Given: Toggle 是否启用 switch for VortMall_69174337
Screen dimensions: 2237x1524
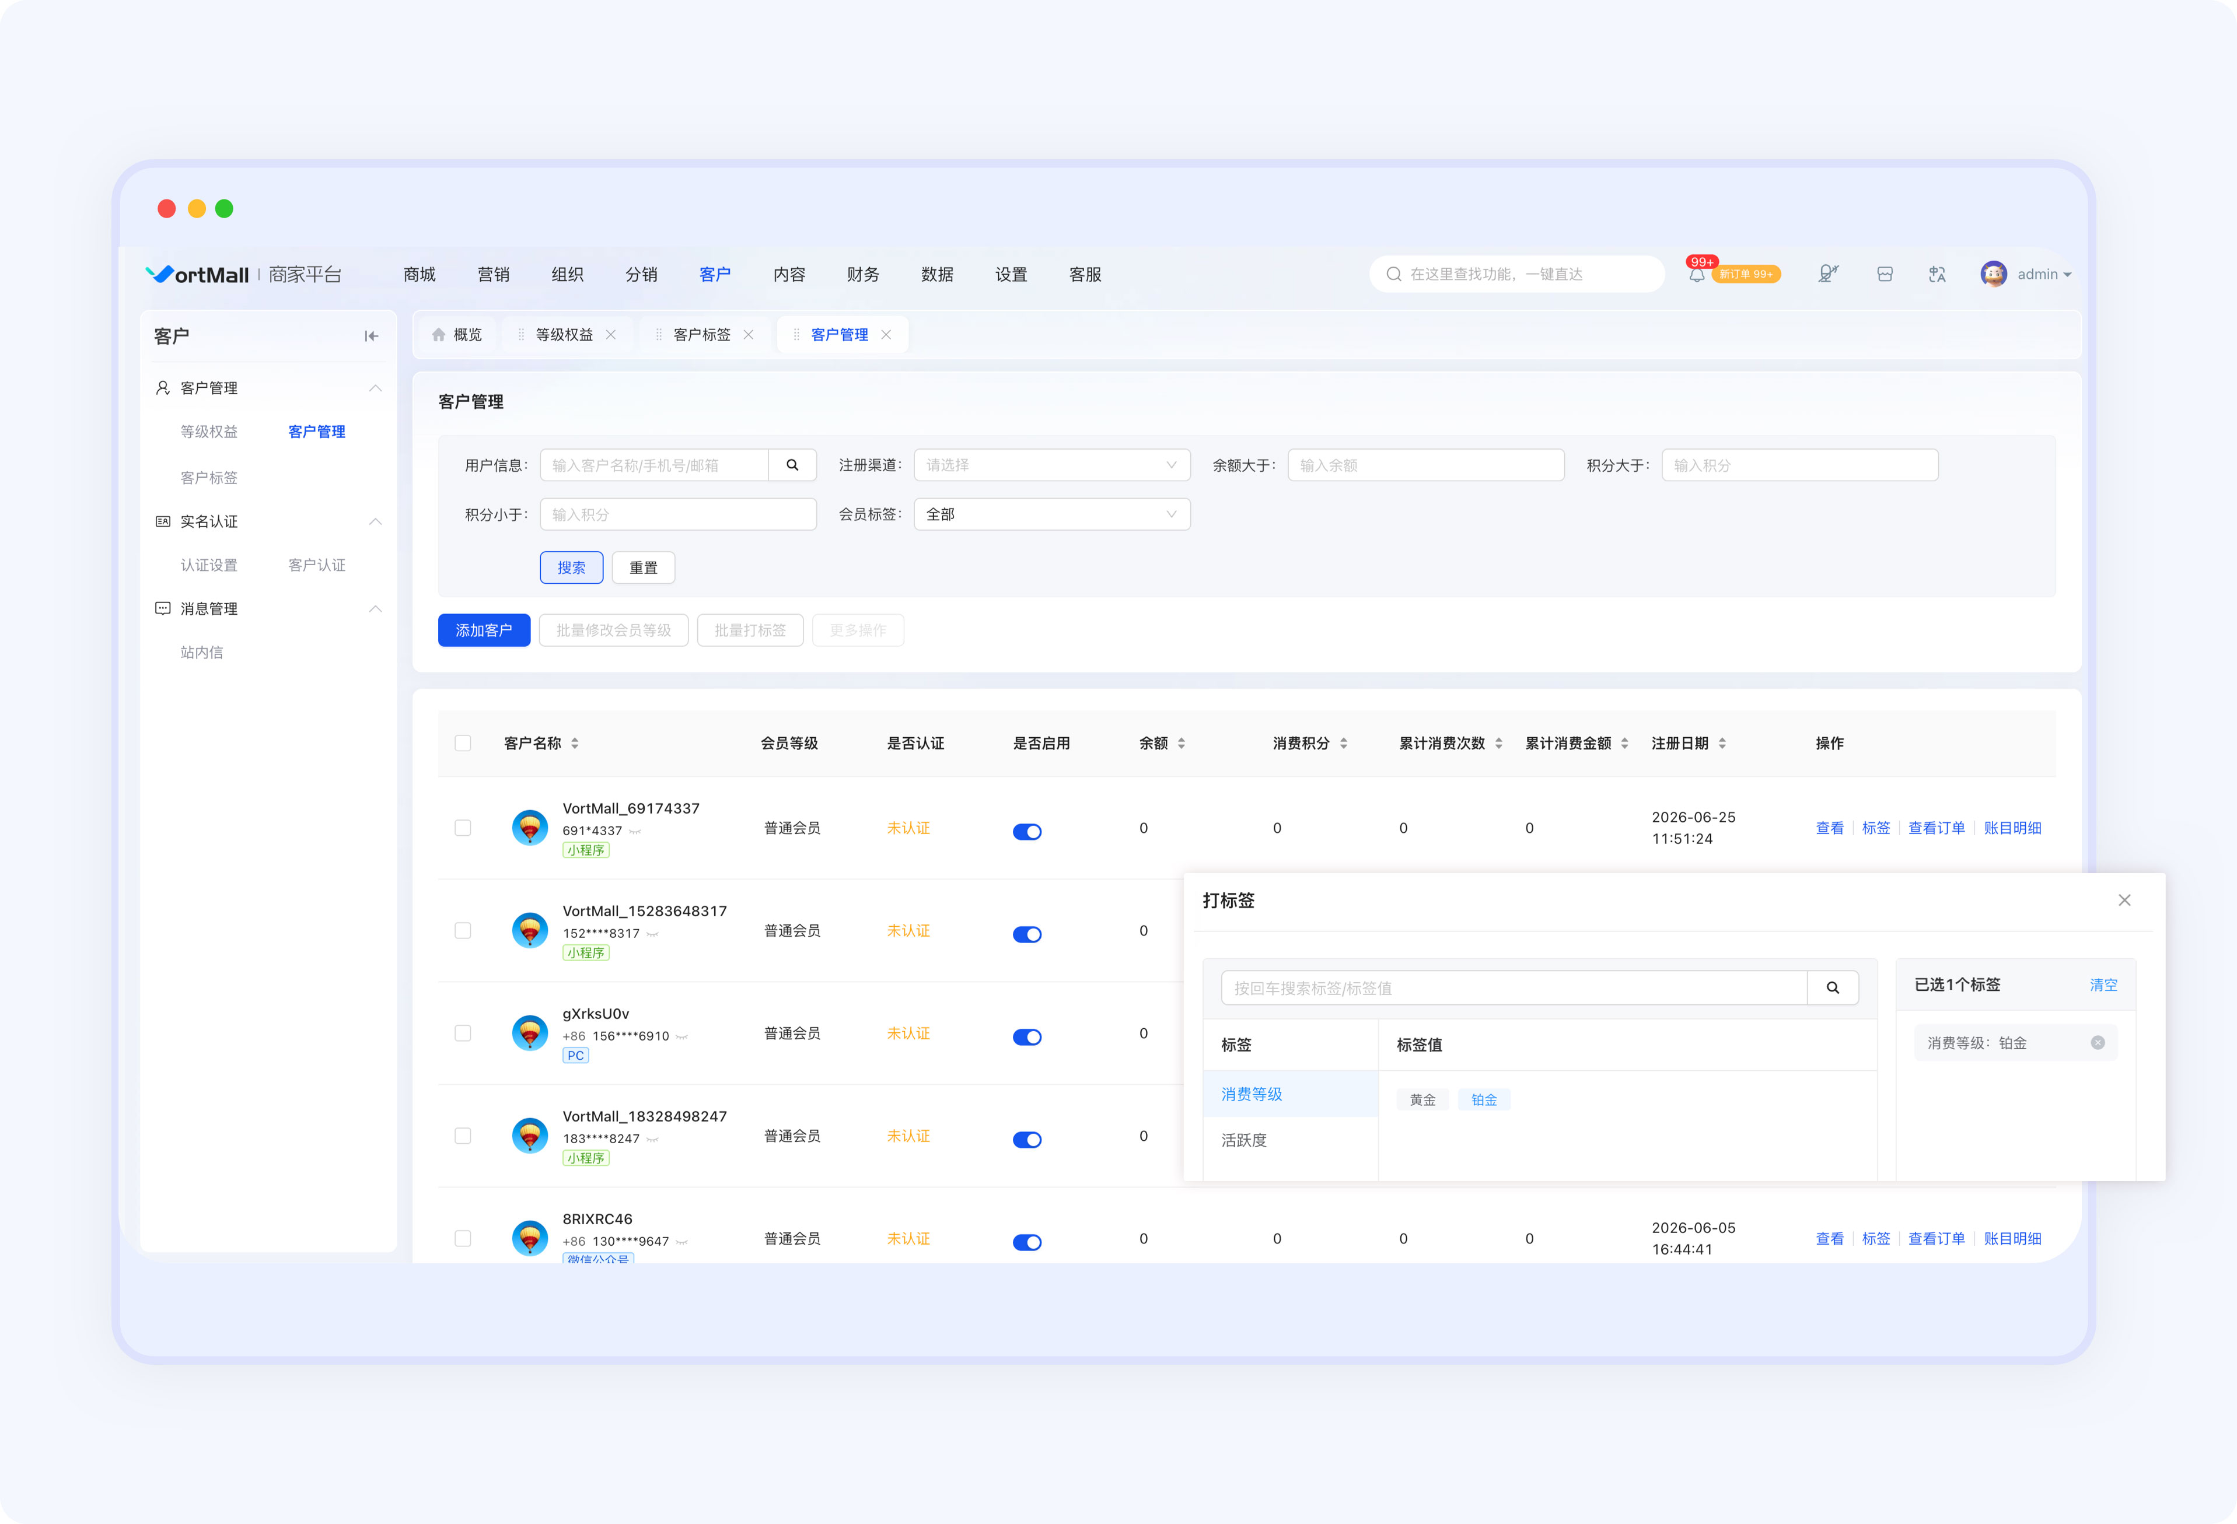Looking at the screenshot, I should click(1027, 831).
